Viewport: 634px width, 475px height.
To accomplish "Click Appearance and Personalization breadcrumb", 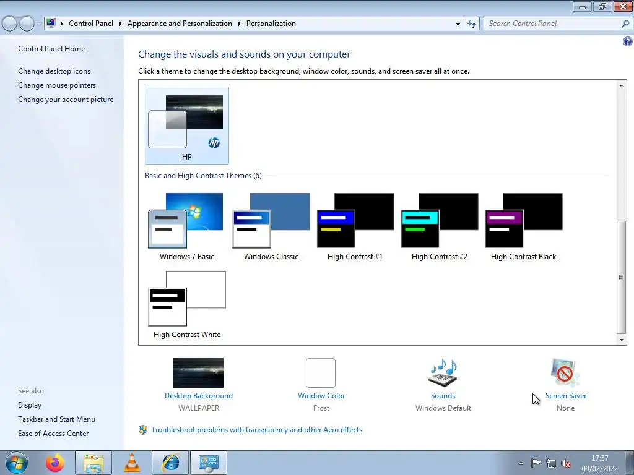I will [180, 24].
